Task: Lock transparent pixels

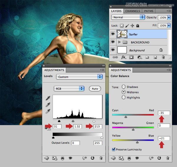Action: [122, 25]
